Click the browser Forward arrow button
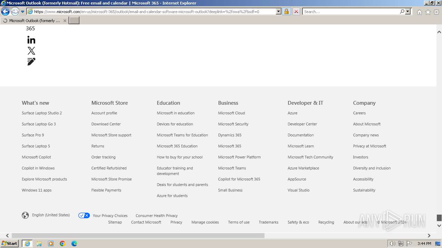 tap(15, 11)
